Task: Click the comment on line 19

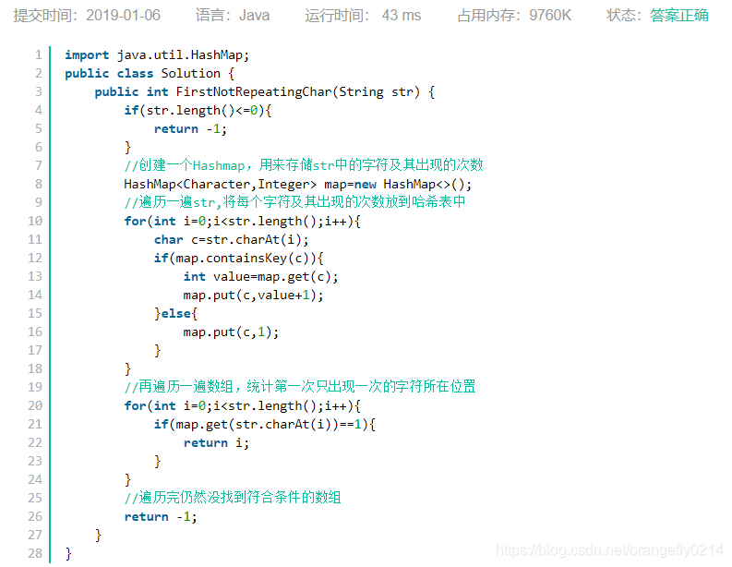Action: tap(300, 387)
